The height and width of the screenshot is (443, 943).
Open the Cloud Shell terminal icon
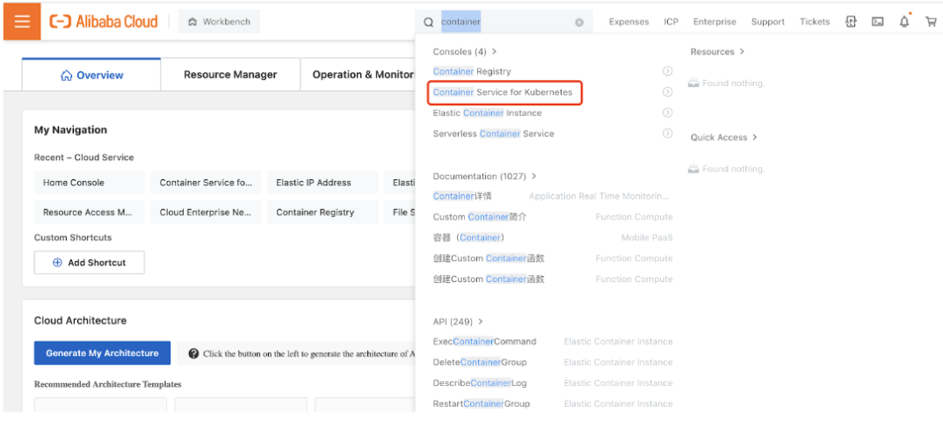877,22
